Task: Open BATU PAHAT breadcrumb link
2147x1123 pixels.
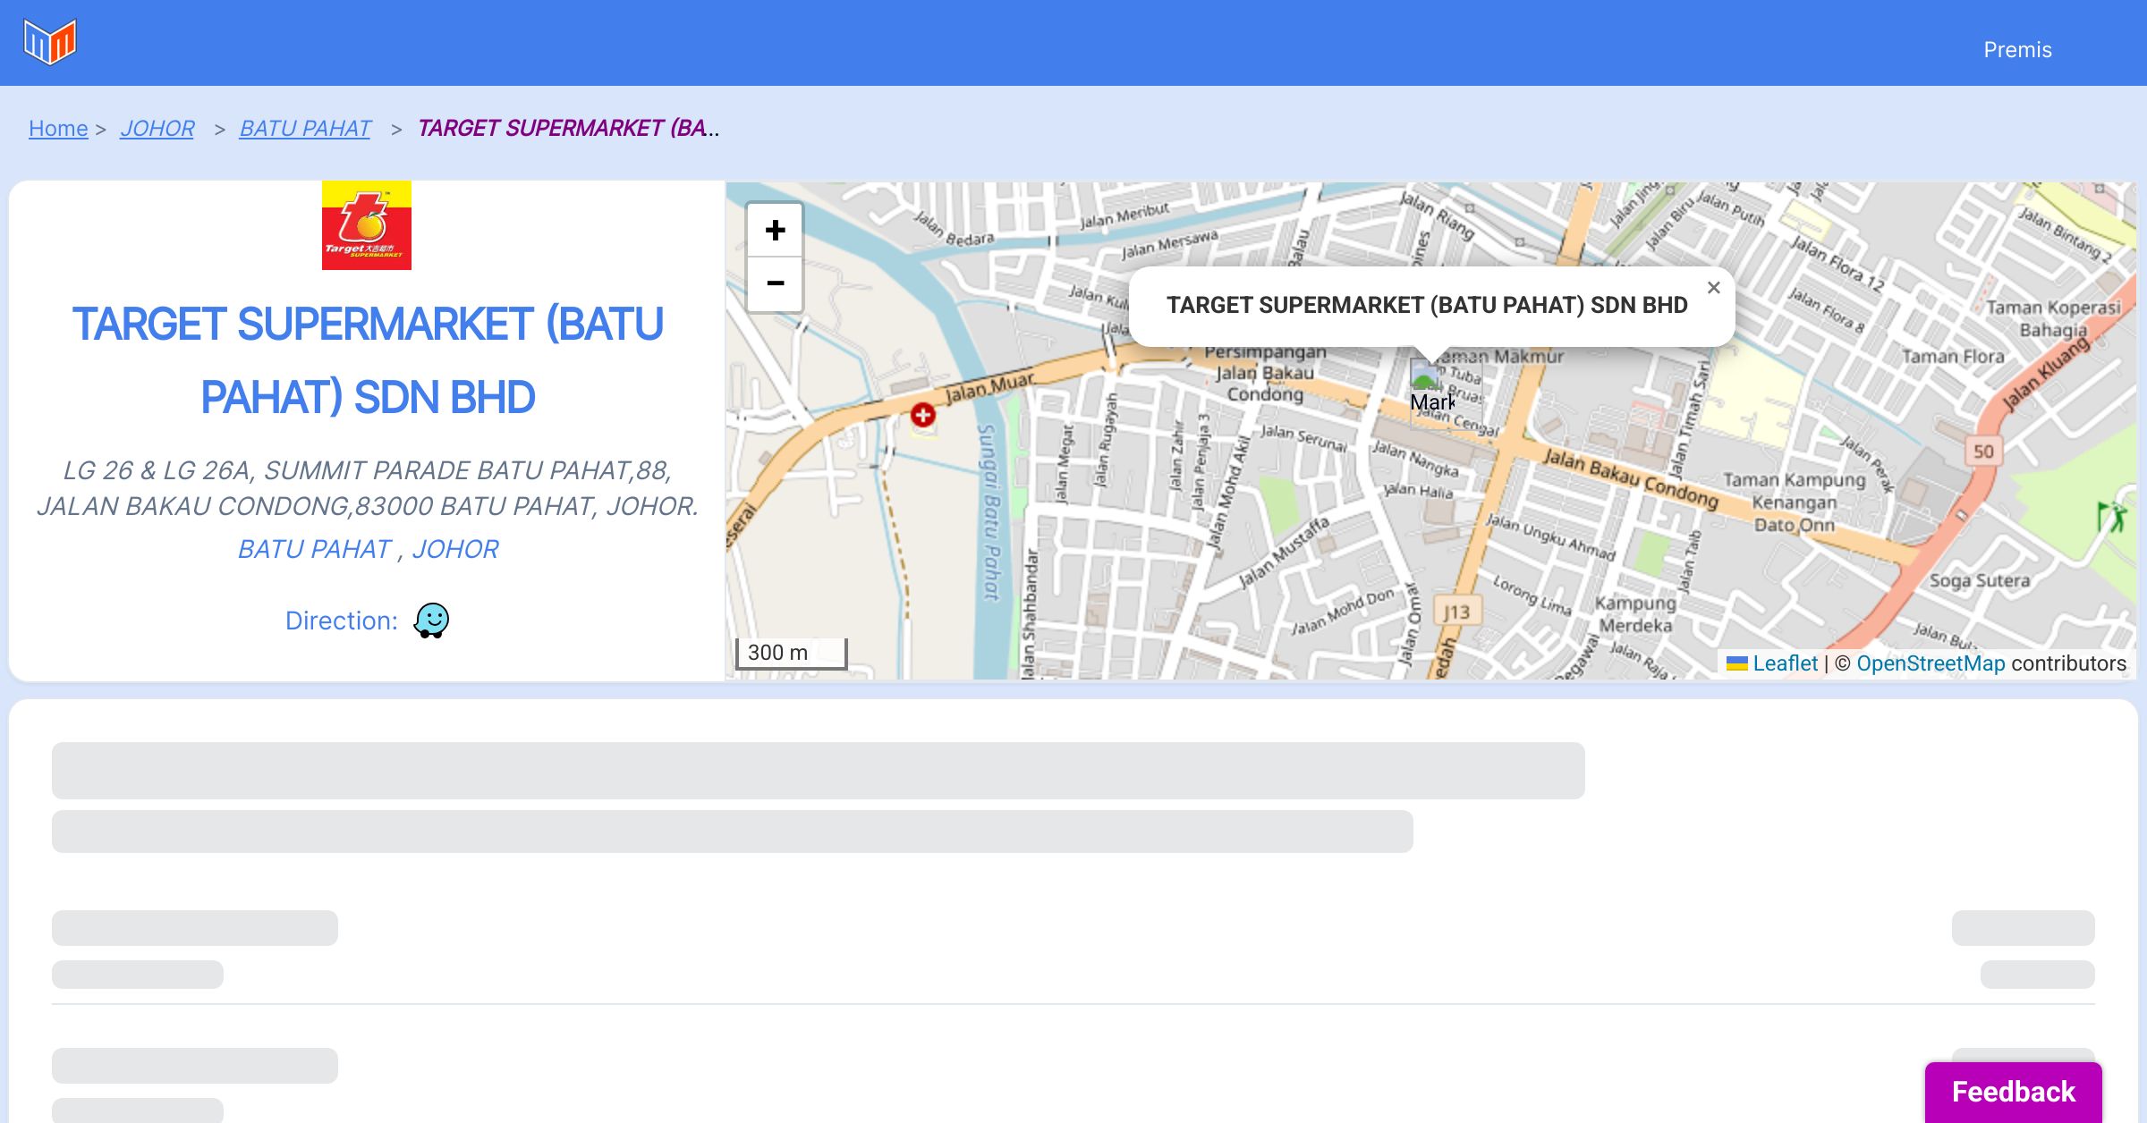Action: pyautogui.click(x=305, y=129)
